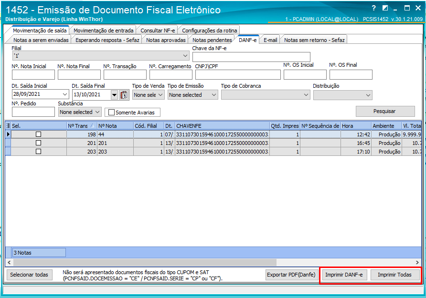Screen dimensions: 426x298
Task: Check the box for nota 203 row
Action: click(39, 151)
